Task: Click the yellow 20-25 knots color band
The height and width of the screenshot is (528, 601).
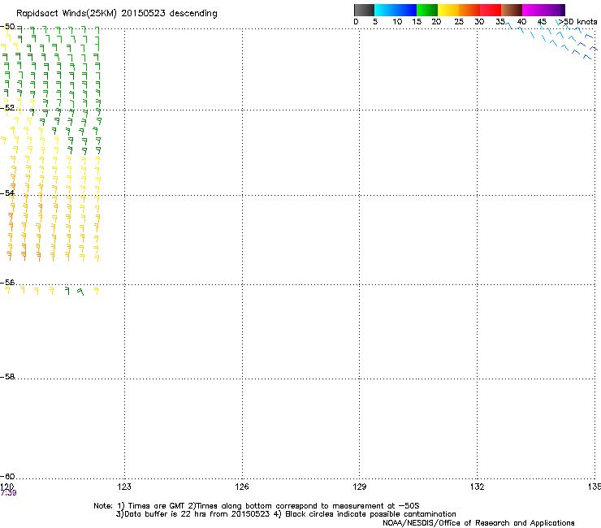Action: click(448, 10)
